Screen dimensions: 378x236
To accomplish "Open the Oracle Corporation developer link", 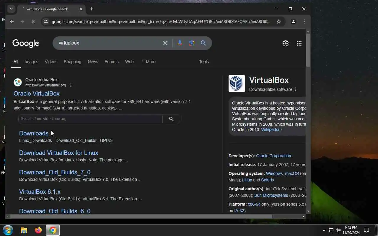I will pyautogui.click(x=273, y=156).
